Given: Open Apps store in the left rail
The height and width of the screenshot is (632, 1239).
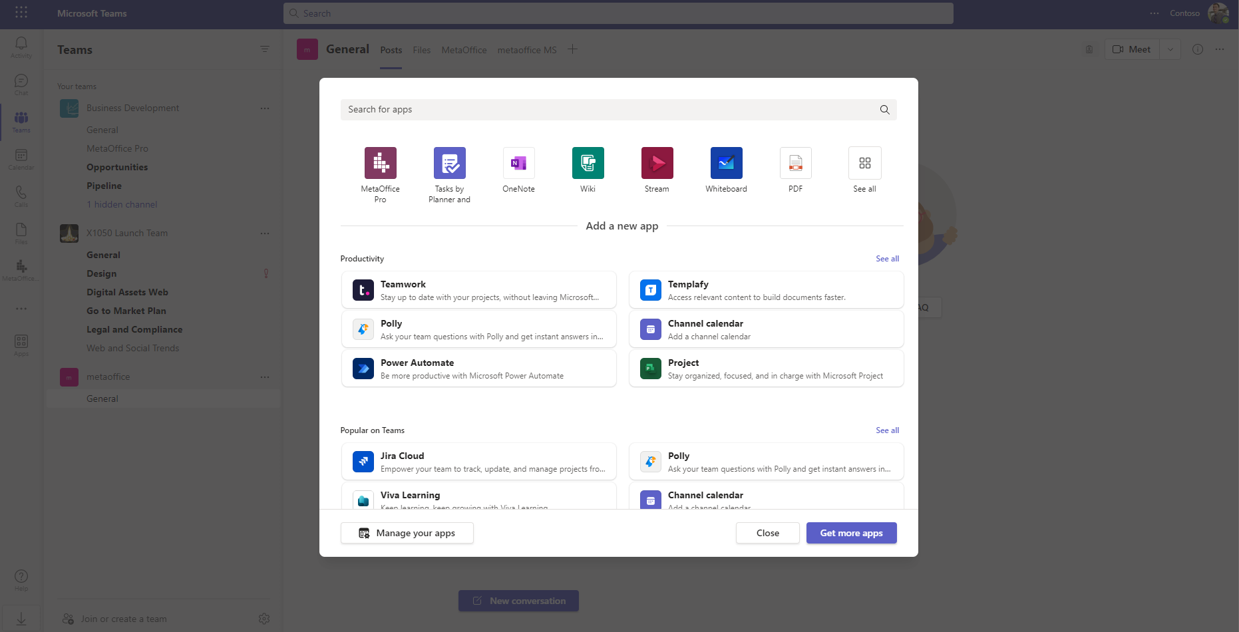Looking at the screenshot, I should (x=21, y=345).
